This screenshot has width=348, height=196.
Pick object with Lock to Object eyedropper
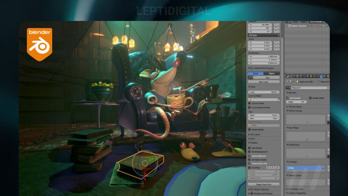(278, 100)
